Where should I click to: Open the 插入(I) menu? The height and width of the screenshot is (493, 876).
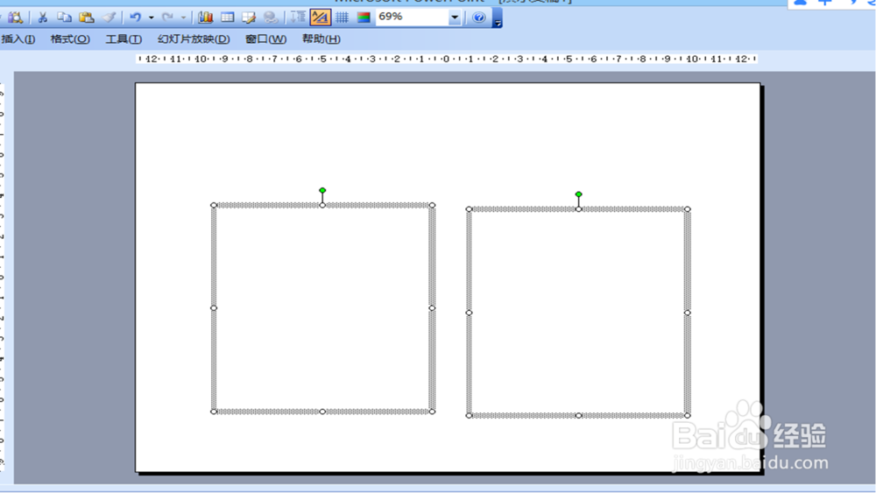[18, 39]
